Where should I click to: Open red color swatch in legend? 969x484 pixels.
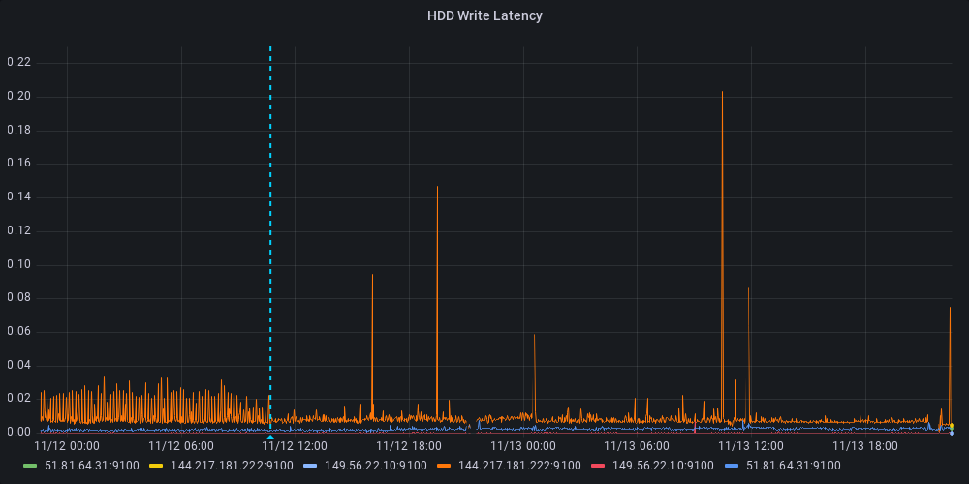click(x=598, y=466)
